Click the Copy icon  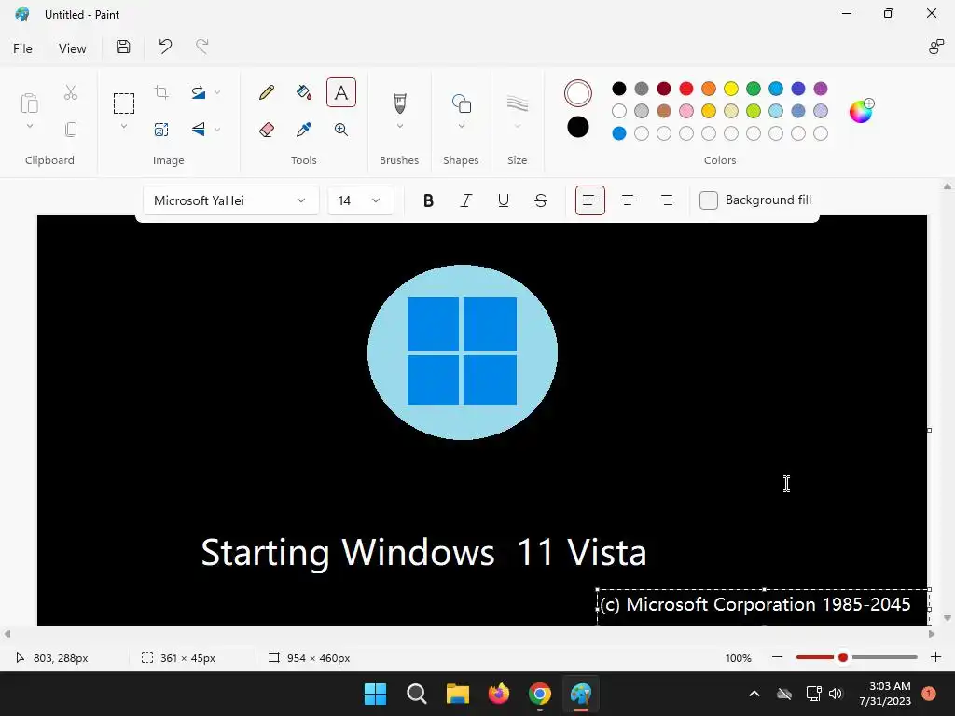[71, 129]
